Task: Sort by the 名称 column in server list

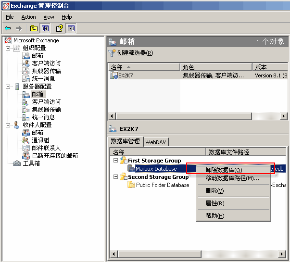Action: [x=144, y=67]
